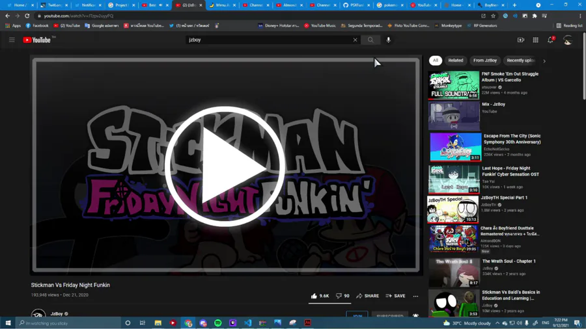Viewport: 586px width, 329px height.
Task: Open YouTube apps grid icon
Action: 536,40
